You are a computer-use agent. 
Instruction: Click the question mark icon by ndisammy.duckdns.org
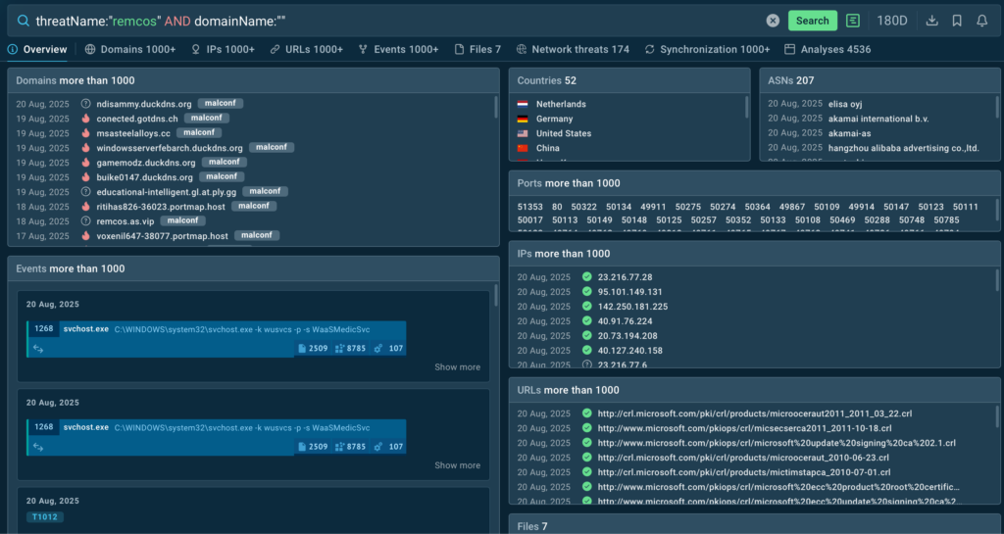coord(86,104)
